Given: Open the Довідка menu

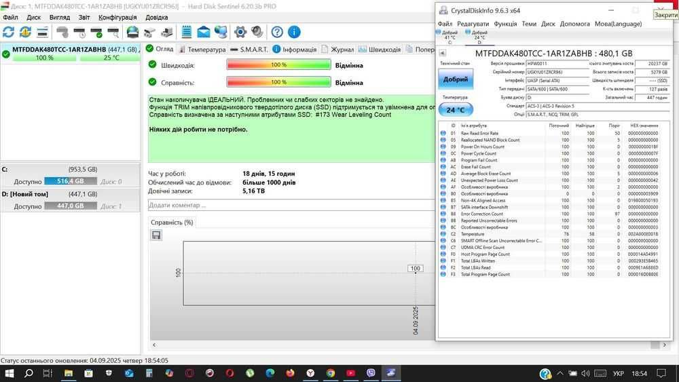Looking at the screenshot, I should tap(156, 18).
